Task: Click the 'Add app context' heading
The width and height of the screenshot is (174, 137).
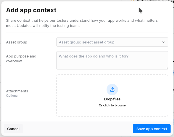Action: [x=31, y=10]
